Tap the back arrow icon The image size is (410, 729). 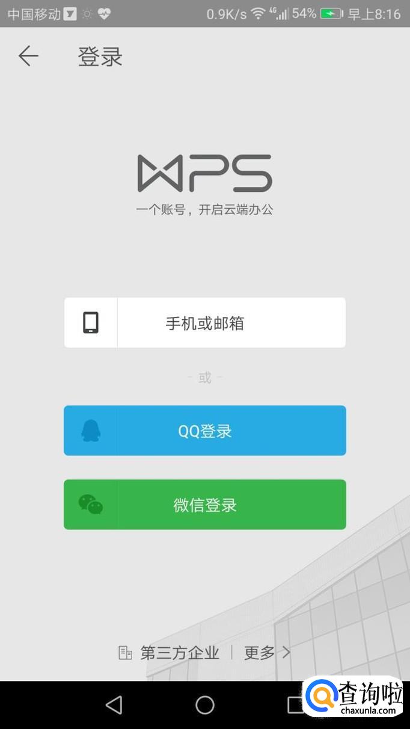28,57
